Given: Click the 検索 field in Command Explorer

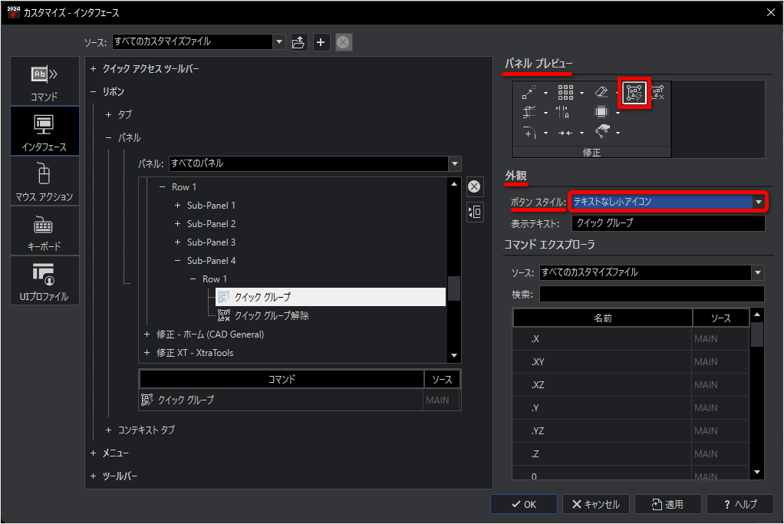Looking at the screenshot, I should click(x=651, y=295).
